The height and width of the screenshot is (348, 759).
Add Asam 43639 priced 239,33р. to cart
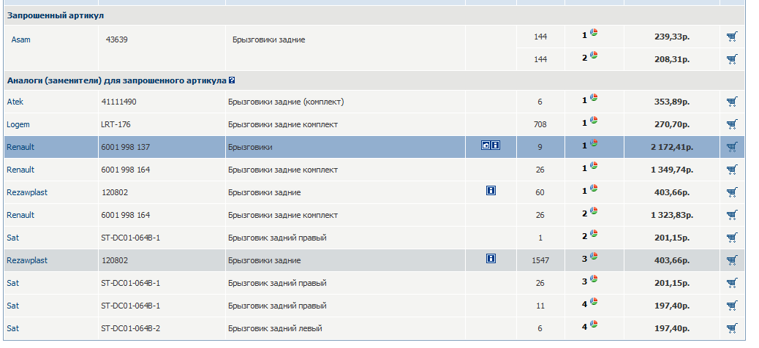coord(732,36)
